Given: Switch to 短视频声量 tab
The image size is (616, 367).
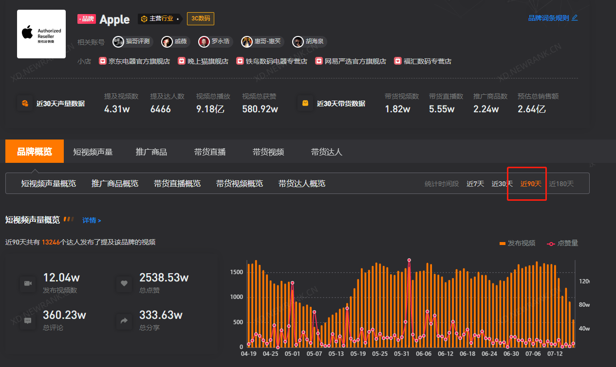Looking at the screenshot, I should click(93, 152).
